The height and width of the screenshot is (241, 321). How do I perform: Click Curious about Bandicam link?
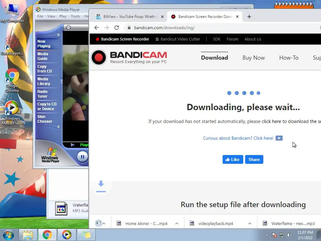[238, 138]
